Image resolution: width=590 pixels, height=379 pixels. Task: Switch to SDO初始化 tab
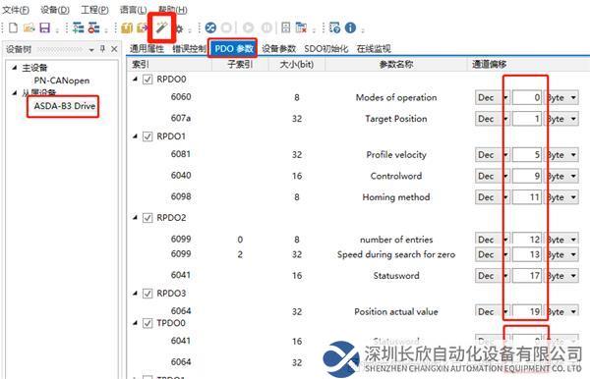(x=325, y=48)
